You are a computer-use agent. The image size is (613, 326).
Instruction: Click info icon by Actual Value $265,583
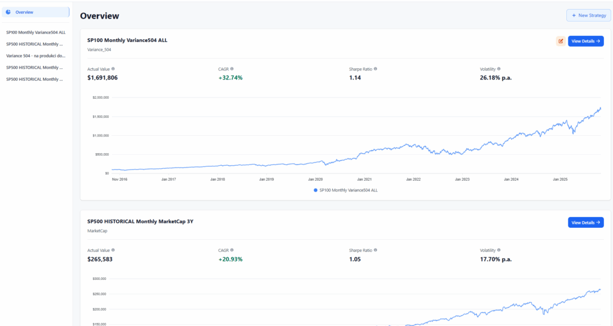pyautogui.click(x=113, y=250)
